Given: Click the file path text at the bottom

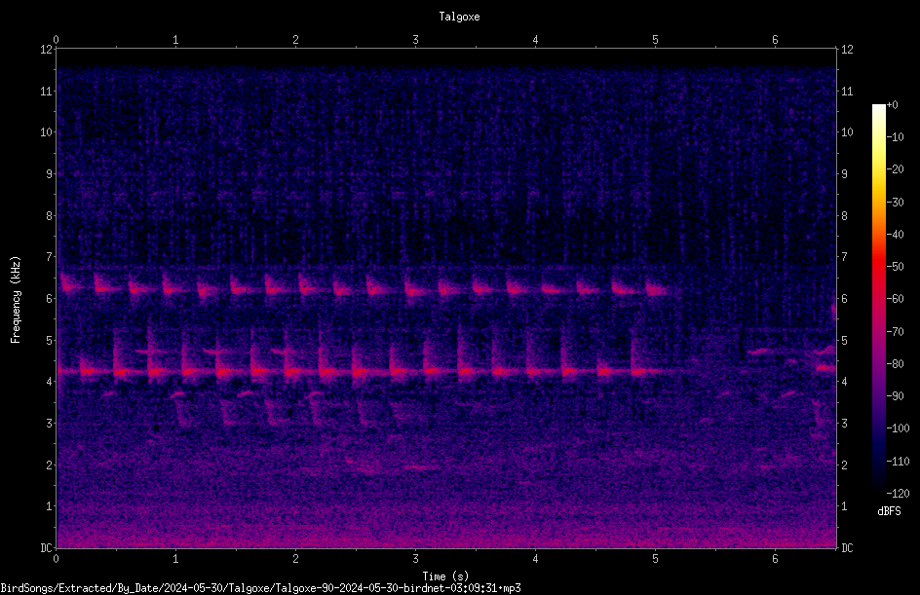Looking at the screenshot, I should click(x=260, y=588).
